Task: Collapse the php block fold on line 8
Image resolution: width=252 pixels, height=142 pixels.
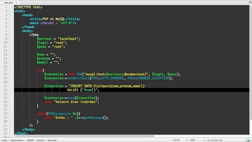Action: coord(9,35)
